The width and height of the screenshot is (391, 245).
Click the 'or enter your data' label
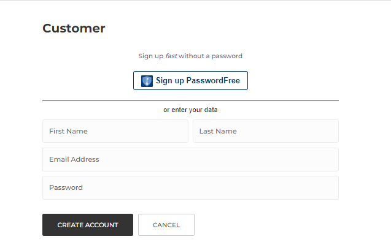click(190, 110)
